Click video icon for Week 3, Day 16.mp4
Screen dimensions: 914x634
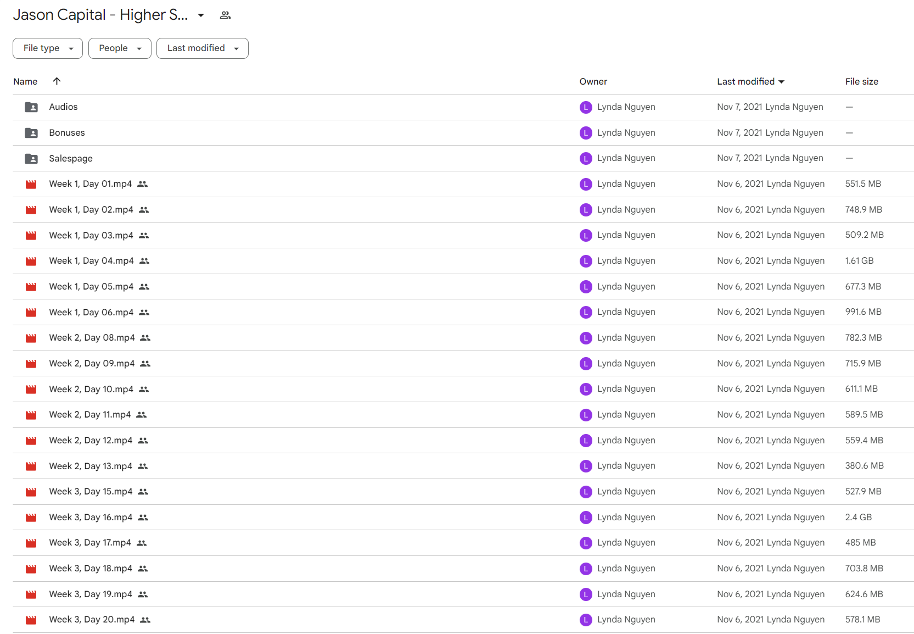(31, 518)
